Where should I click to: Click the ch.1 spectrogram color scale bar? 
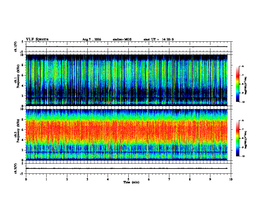tap(238, 84)
